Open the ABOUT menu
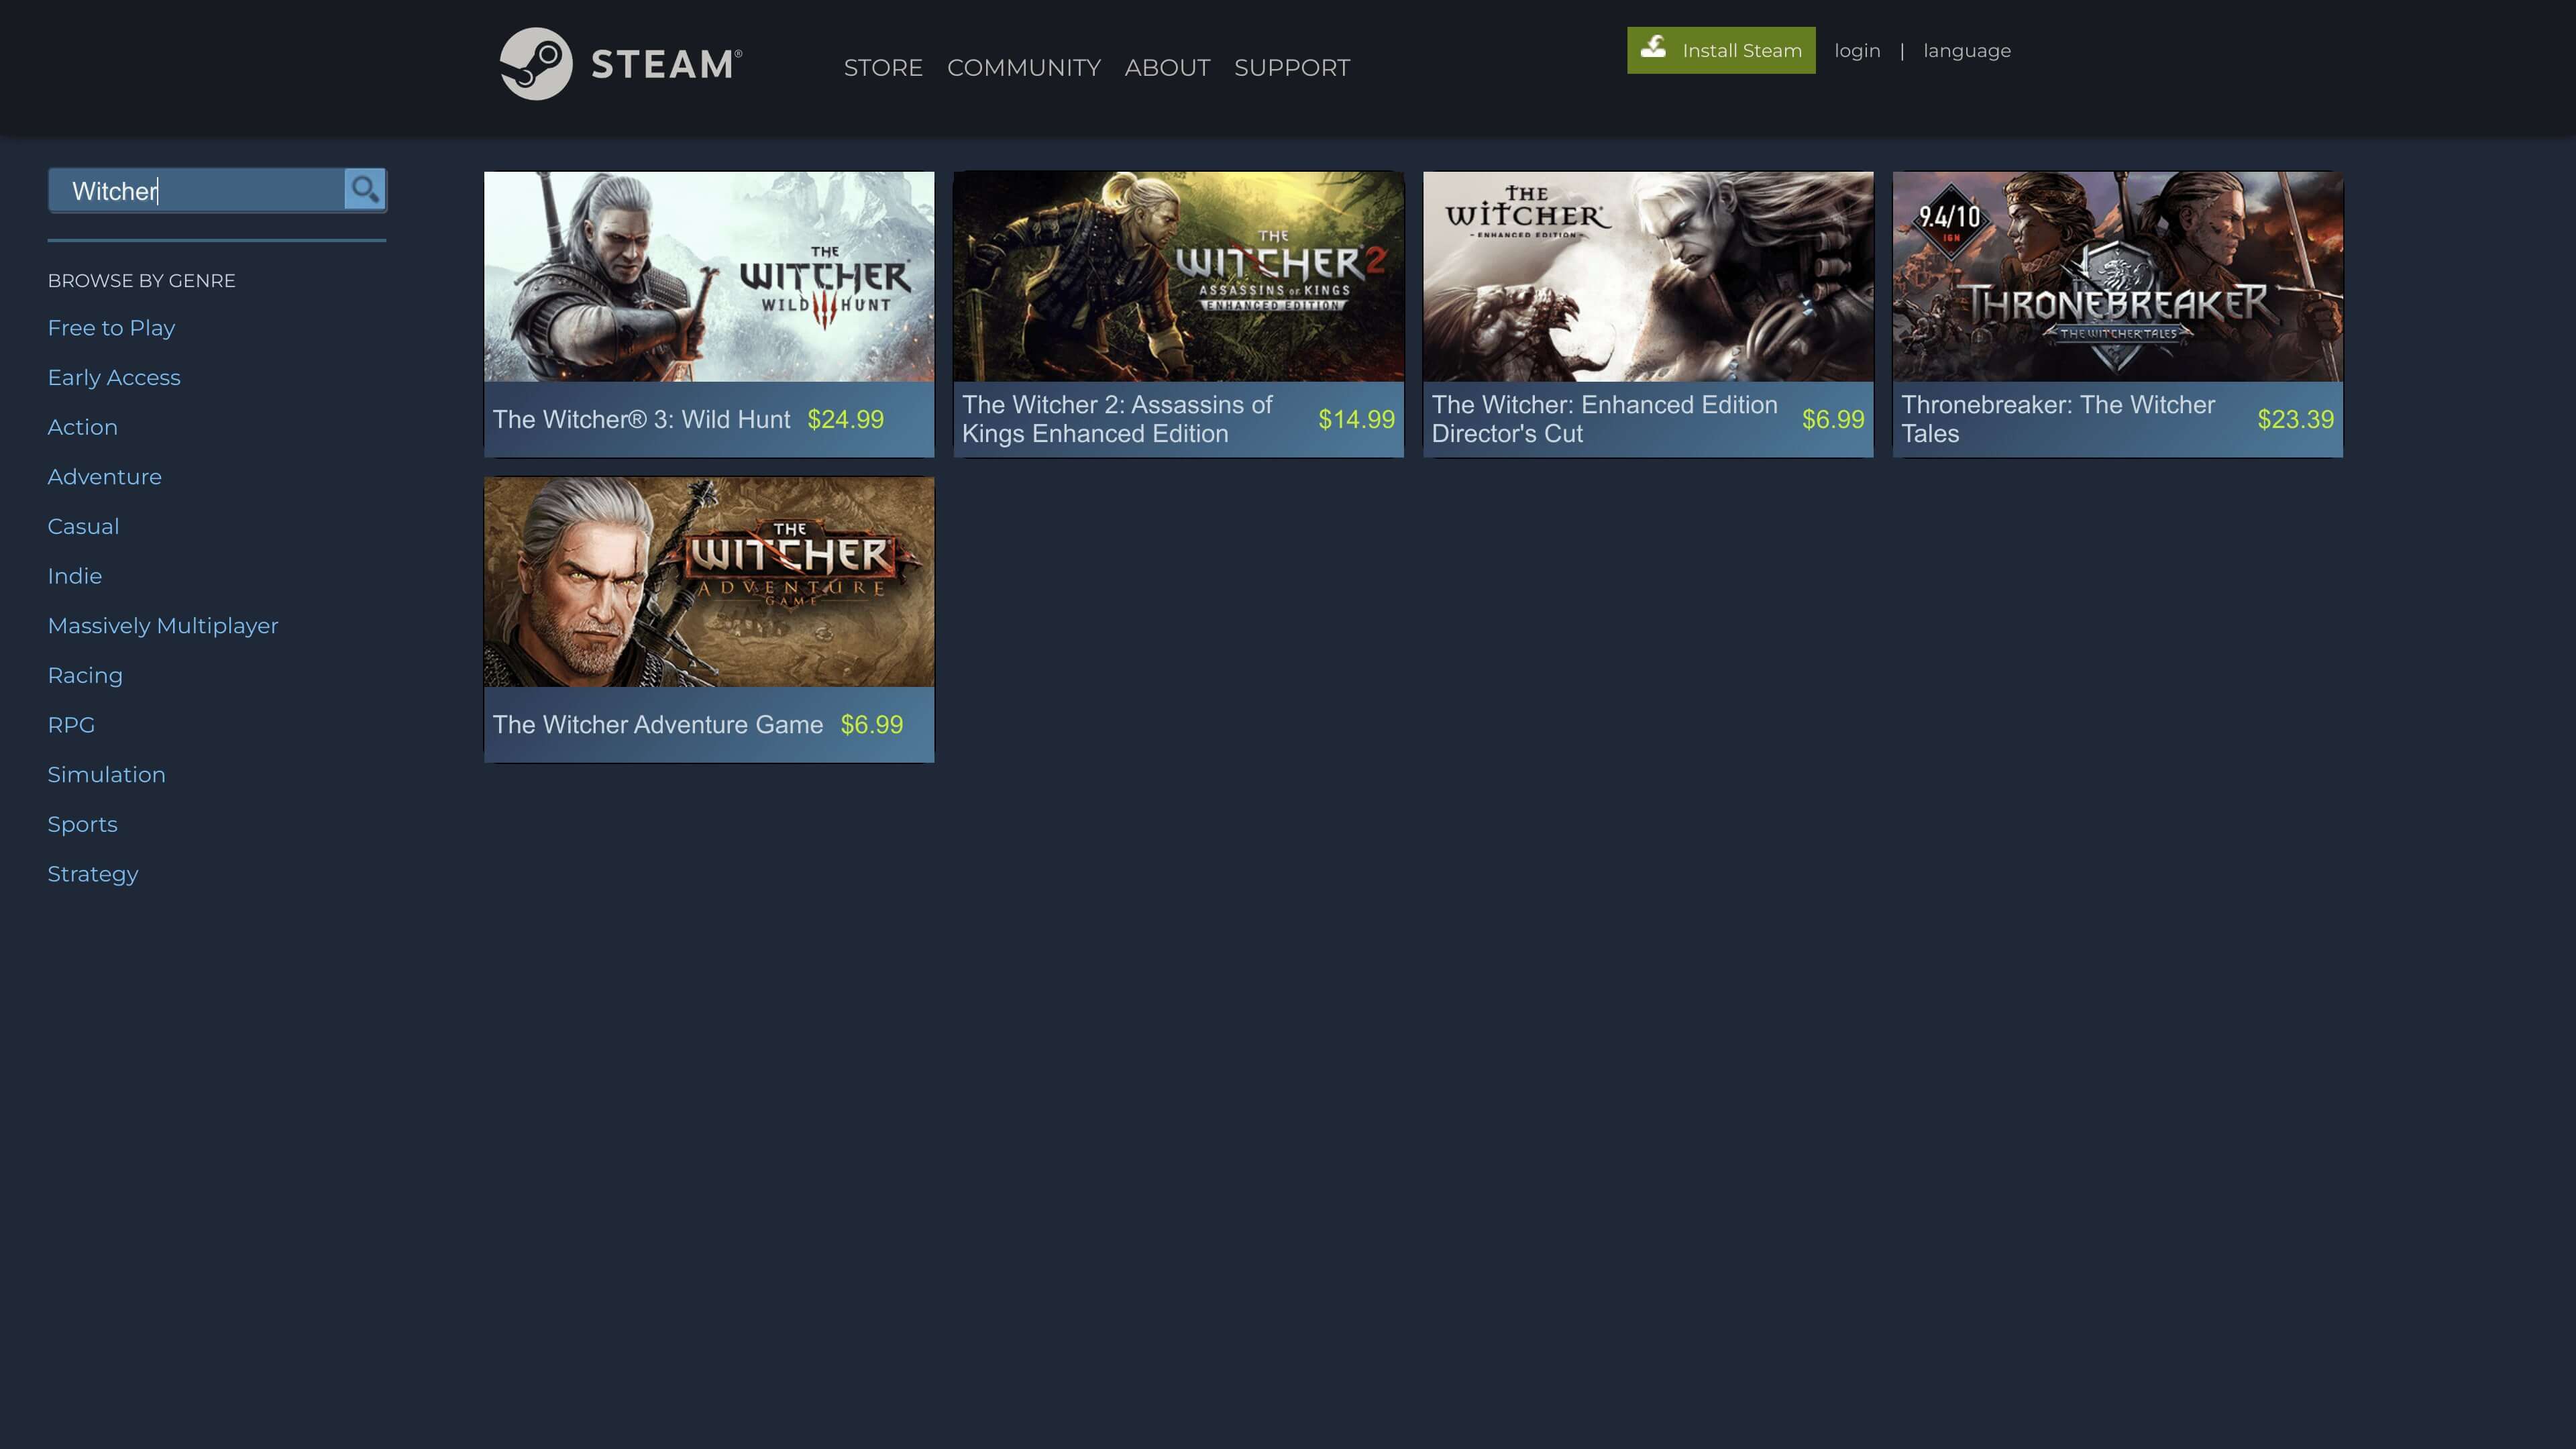Viewport: 2576px width, 1449px height. tap(1167, 67)
